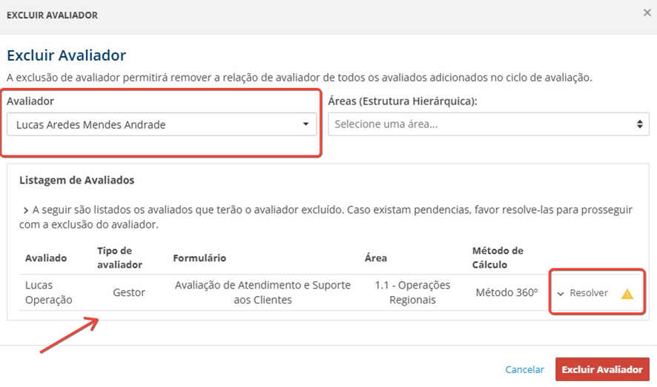Click the Formulário column header
The height and width of the screenshot is (387, 657).
tap(199, 258)
